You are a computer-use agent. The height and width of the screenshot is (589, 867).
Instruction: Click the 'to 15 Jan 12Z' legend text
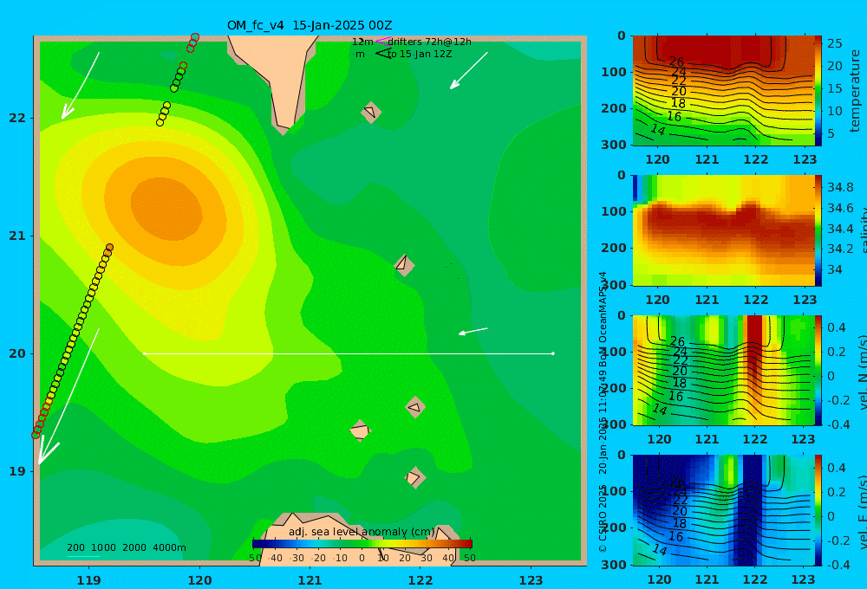pos(419,55)
